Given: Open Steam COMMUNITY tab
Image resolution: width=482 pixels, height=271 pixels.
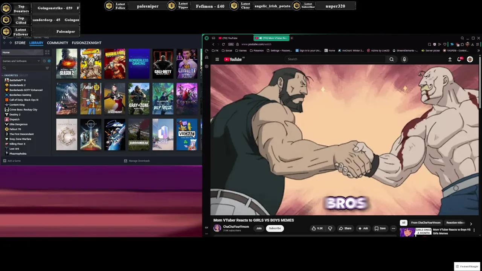Looking at the screenshot, I should [58, 43].
